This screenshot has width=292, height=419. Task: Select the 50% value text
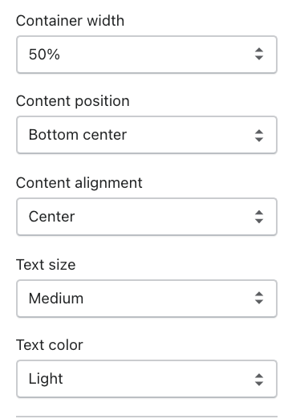[x=44, y=55]
